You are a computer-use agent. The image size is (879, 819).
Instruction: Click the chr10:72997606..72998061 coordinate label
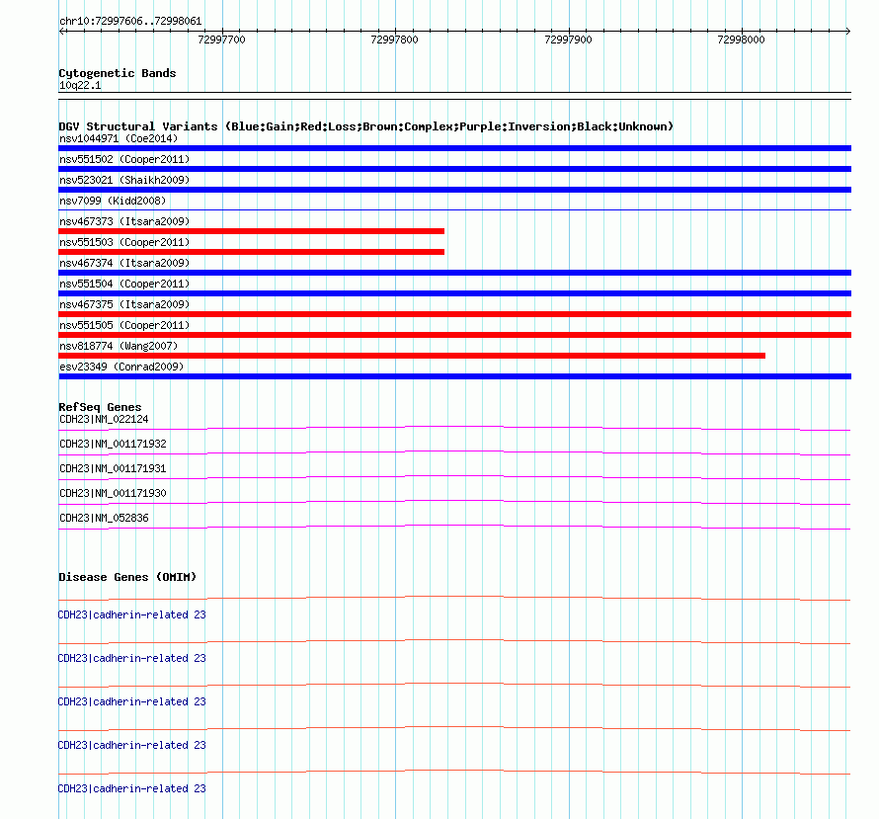pos(130,22)
